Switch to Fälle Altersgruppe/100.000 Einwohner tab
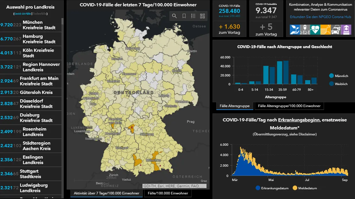This screenshot has width=355, height=199. [289, 106]
